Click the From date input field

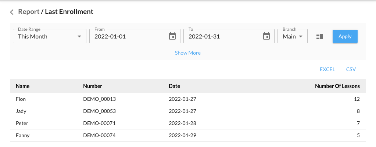pyautogui.click(x=129, y=36)
